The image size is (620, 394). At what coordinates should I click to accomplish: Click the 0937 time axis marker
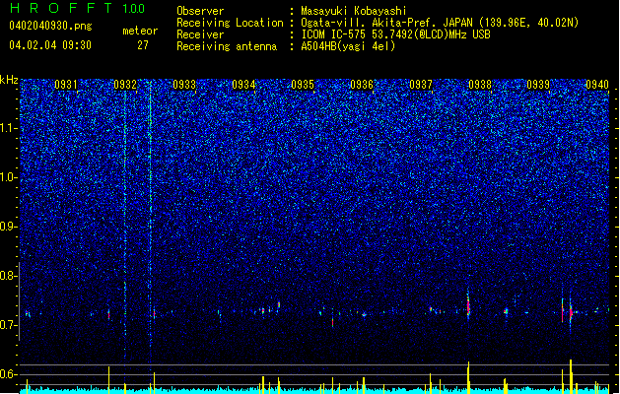(421, 85)
